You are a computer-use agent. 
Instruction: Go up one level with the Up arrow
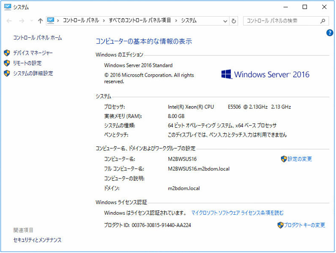click(40, 21)
